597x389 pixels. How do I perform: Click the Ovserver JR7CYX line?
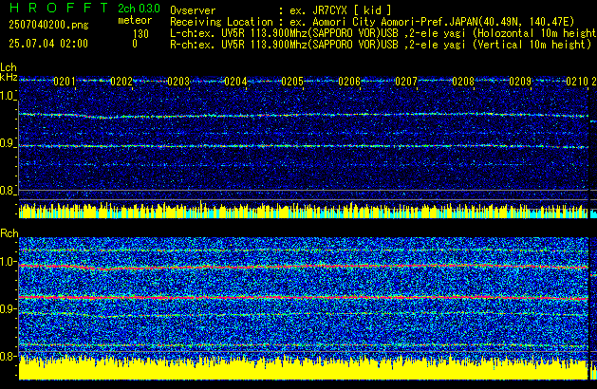coord(281,10)
